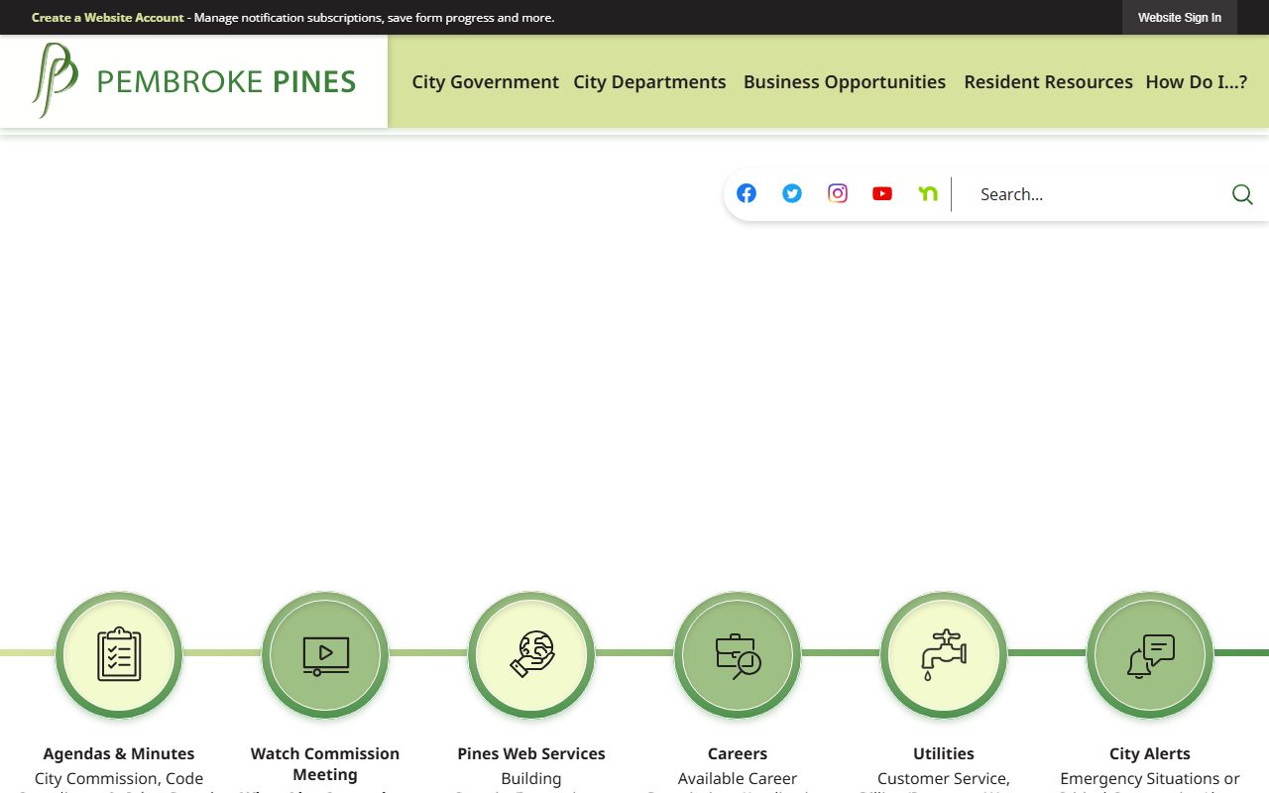
Task: Open the Agendas & Minutes link text
Action: 119,753
